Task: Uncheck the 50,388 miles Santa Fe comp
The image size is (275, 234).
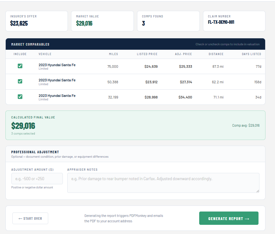Action: [x=20, y=81]
